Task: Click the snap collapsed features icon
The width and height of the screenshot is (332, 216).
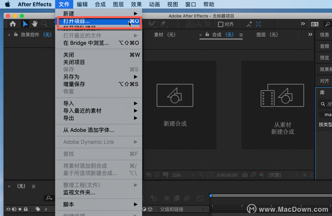Action: tap(258, 24)
